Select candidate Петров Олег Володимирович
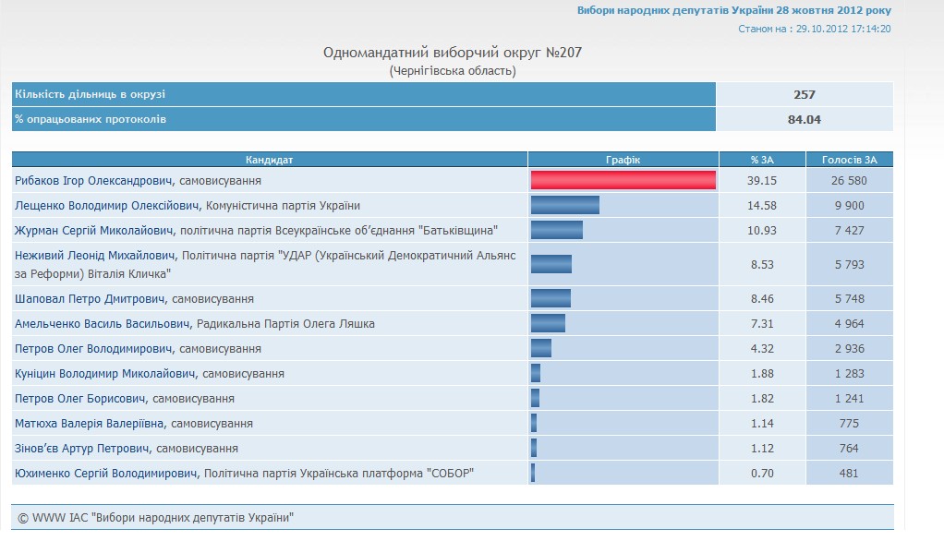The width and height of the screenshot is (944, 541). (x=95, y=349)
